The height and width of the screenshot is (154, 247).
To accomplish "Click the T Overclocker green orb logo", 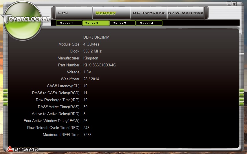I will 23,20.
